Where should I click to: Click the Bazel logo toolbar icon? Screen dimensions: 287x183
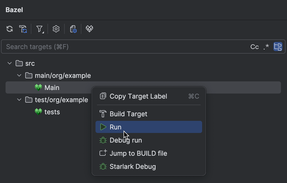(89, 29)
